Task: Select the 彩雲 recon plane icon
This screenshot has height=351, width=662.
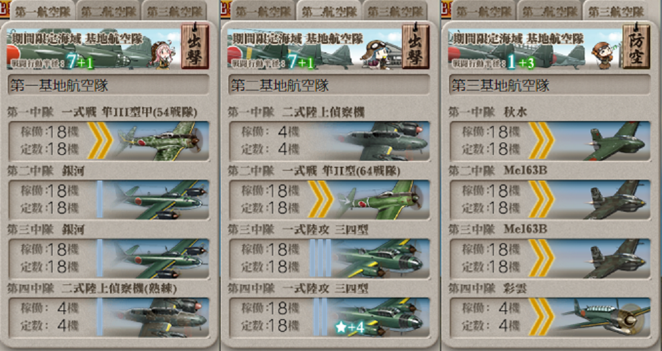Action: [x=606, y=318]
